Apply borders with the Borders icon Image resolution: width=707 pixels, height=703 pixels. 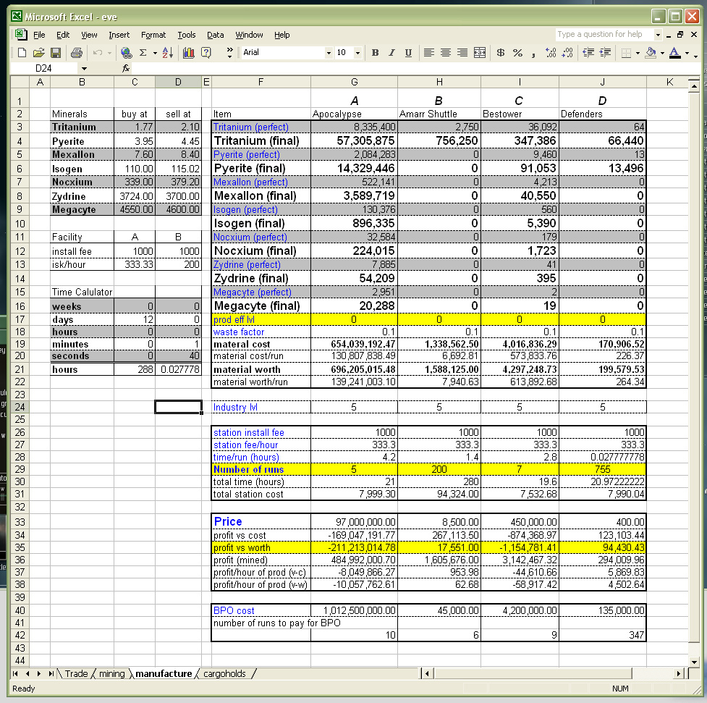(x=626, y=53)
